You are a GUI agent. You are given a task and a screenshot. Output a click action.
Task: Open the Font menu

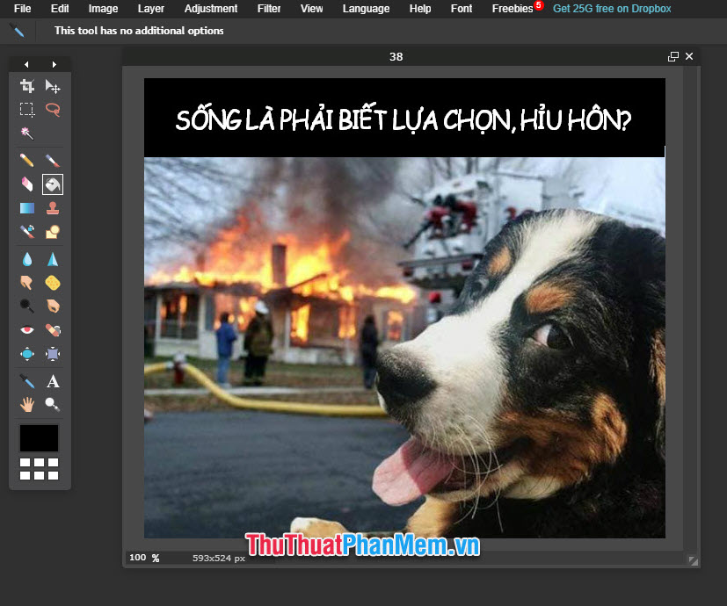coord(462,8)
